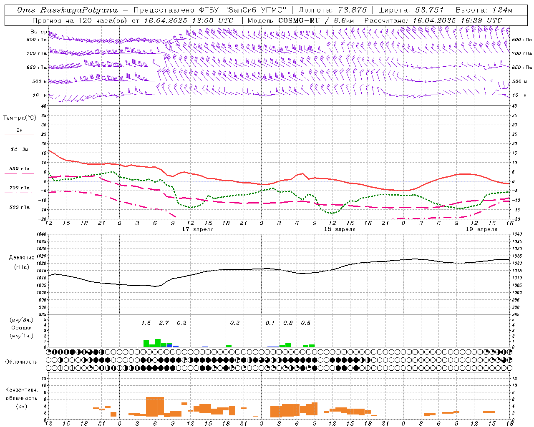
Task: Click the Ветер wind panel label
Action: pyautogui.click(x=38, y=32)
